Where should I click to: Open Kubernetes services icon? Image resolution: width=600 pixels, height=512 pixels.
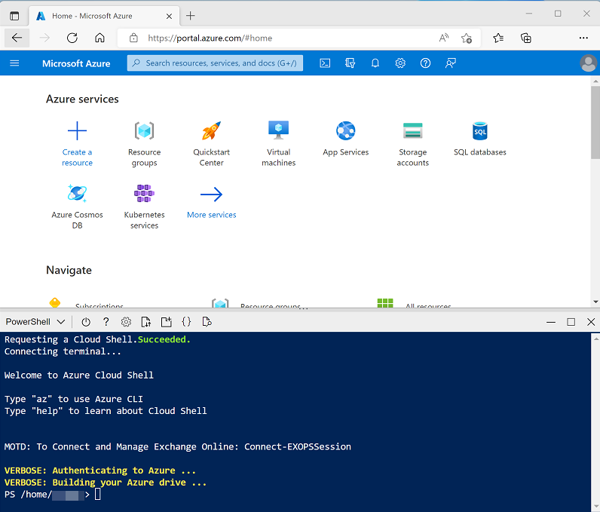[x=144, y=193]
